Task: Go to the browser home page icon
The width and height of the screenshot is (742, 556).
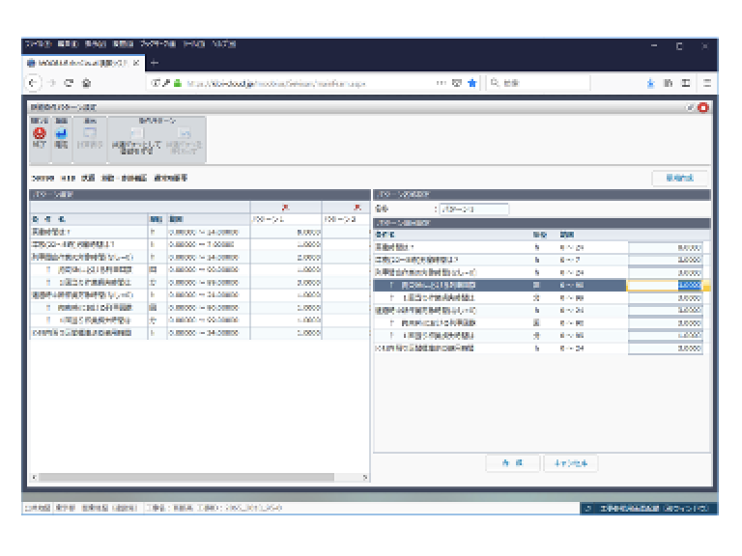Action: click(87, 83)
